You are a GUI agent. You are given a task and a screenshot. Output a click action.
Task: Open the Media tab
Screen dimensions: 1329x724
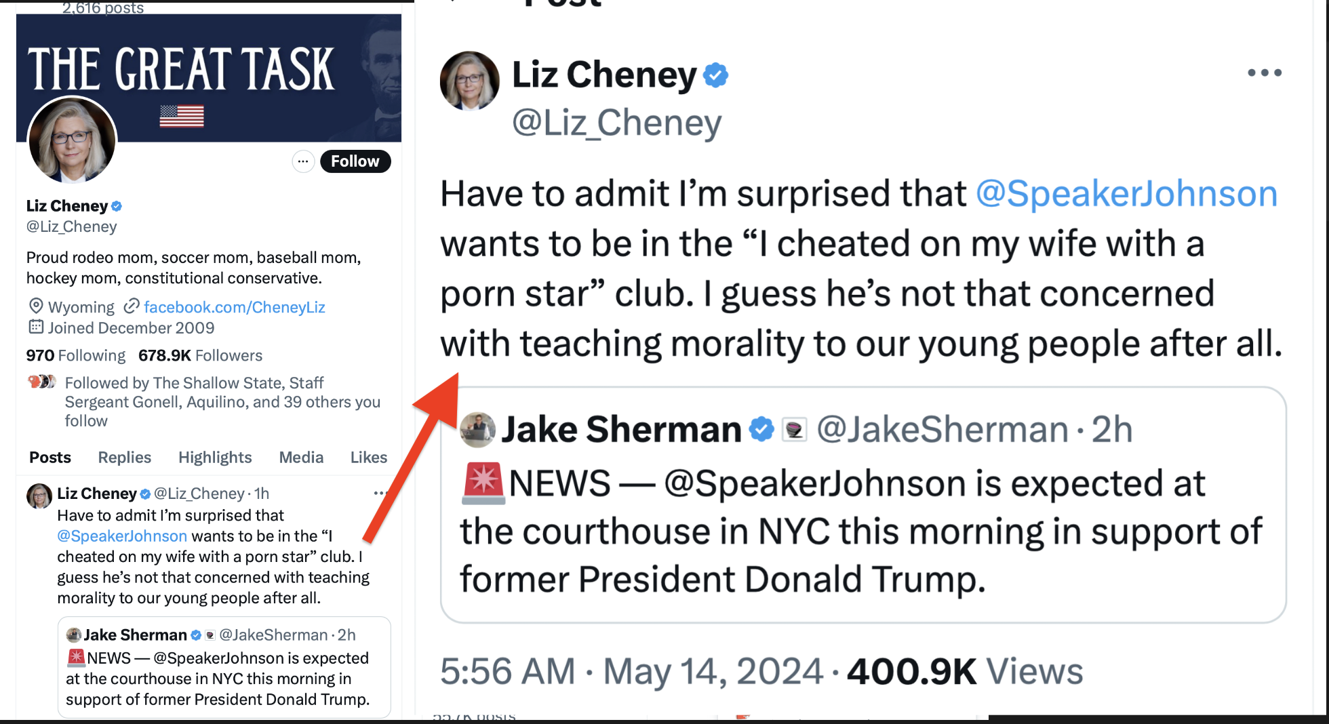point(301,458)
